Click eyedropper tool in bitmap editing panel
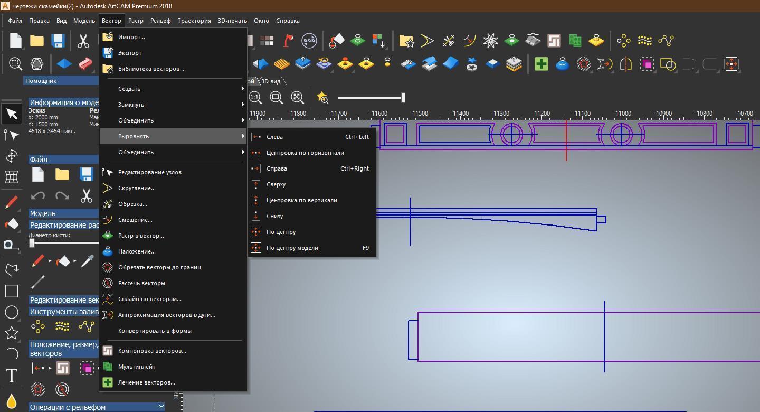Viewport: 760px width, 412px height. coord(87,260)
